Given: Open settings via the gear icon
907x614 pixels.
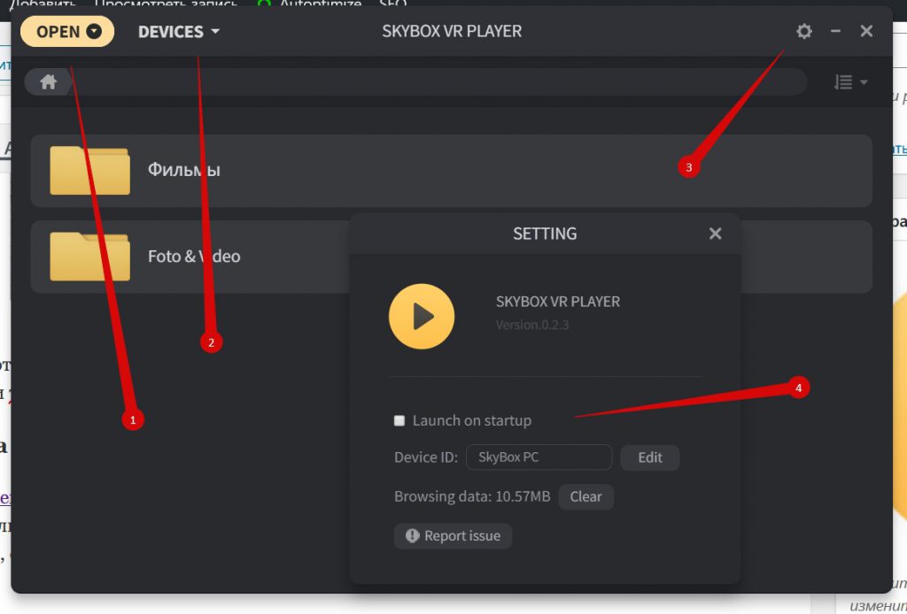Looking at the screenshot, I should (803, 31).
